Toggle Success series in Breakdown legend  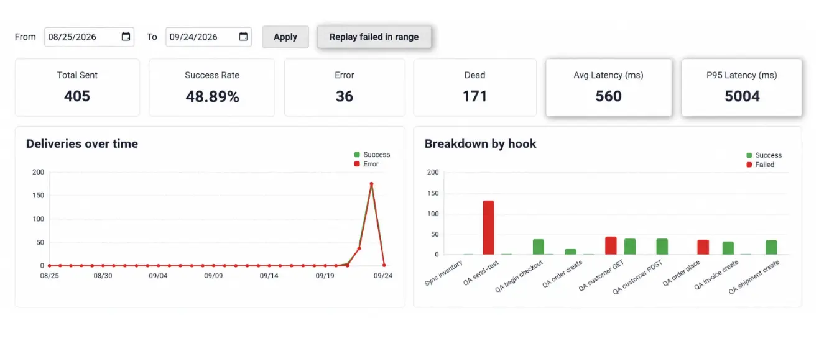pyautogui.click(x=764, y=155)
